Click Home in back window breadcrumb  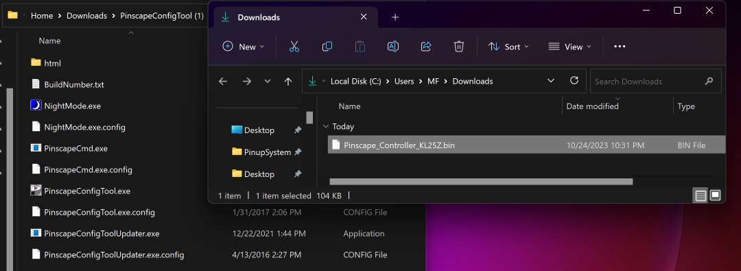42,16
